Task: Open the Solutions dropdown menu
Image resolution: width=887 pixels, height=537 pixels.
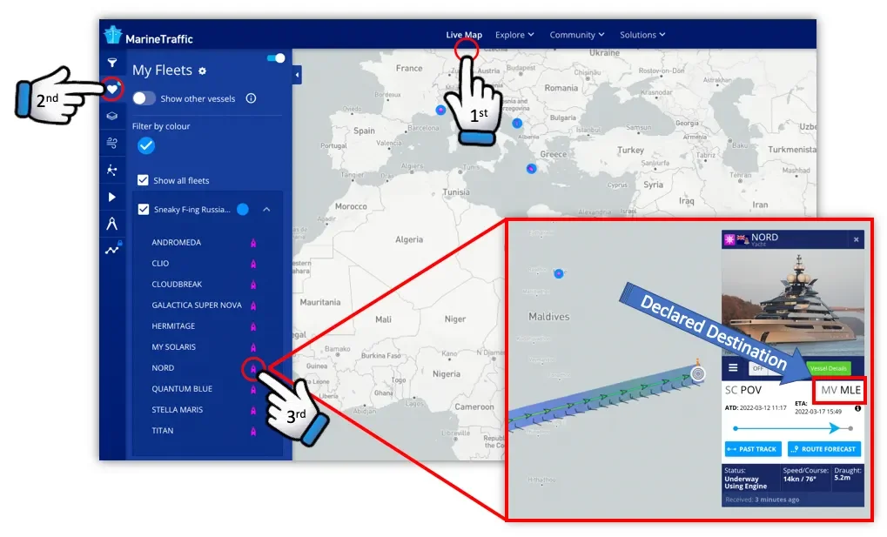Action: (642, 35)
